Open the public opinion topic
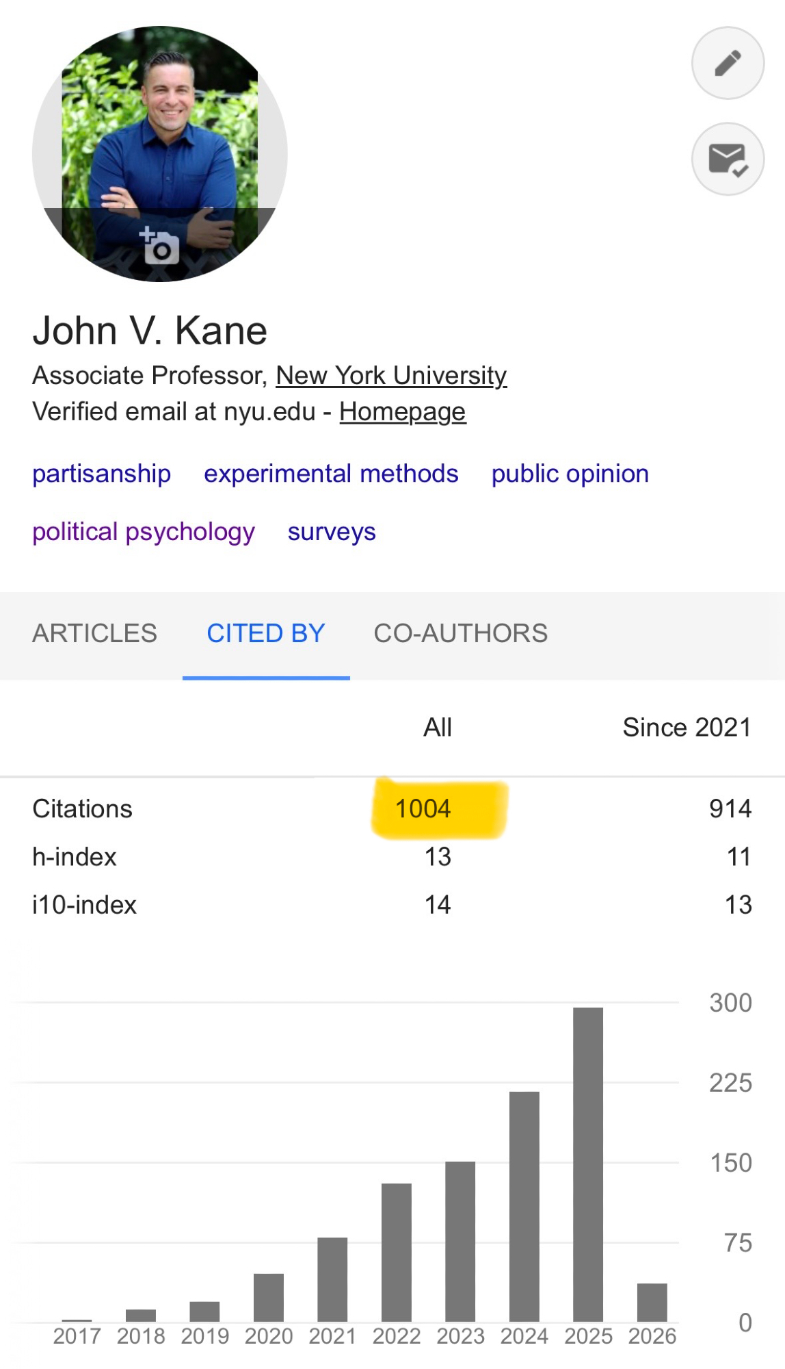Image resolution: width=785 pixels, height=1369 pixels. tap(570, 474)
